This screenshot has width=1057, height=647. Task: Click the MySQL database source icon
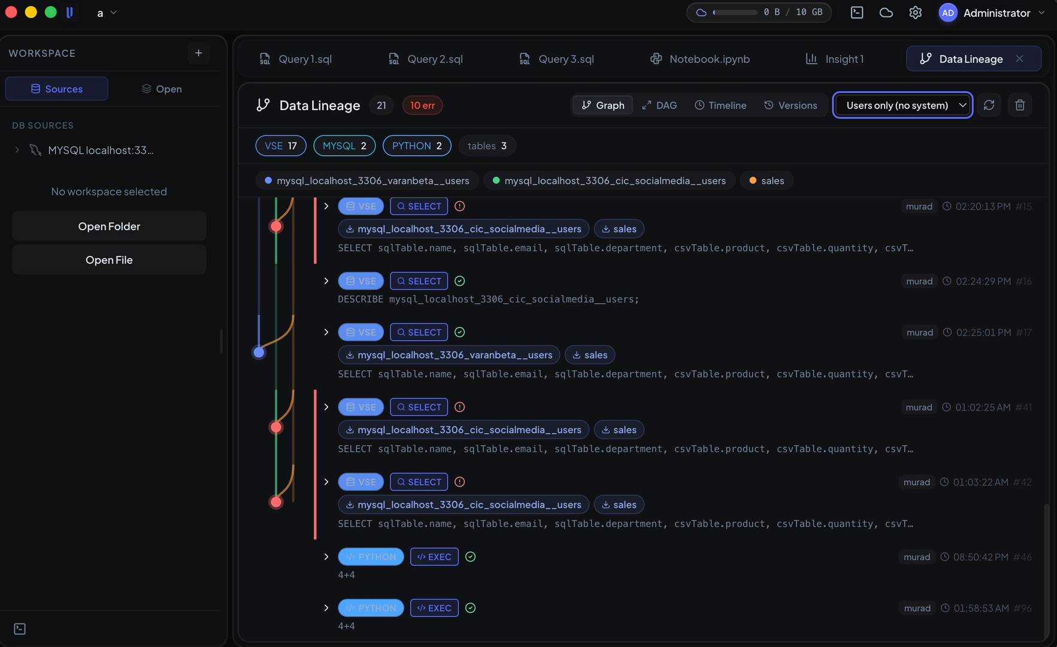click(35, 150)
